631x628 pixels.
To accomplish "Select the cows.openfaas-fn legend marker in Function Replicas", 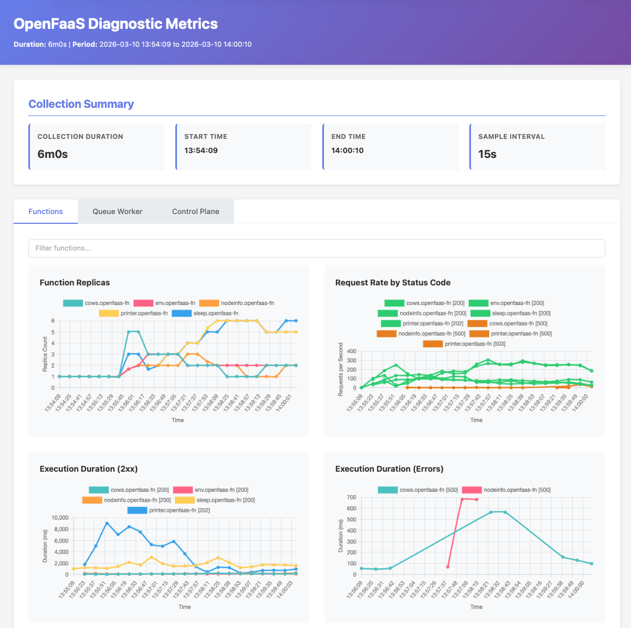I will 73,303.
